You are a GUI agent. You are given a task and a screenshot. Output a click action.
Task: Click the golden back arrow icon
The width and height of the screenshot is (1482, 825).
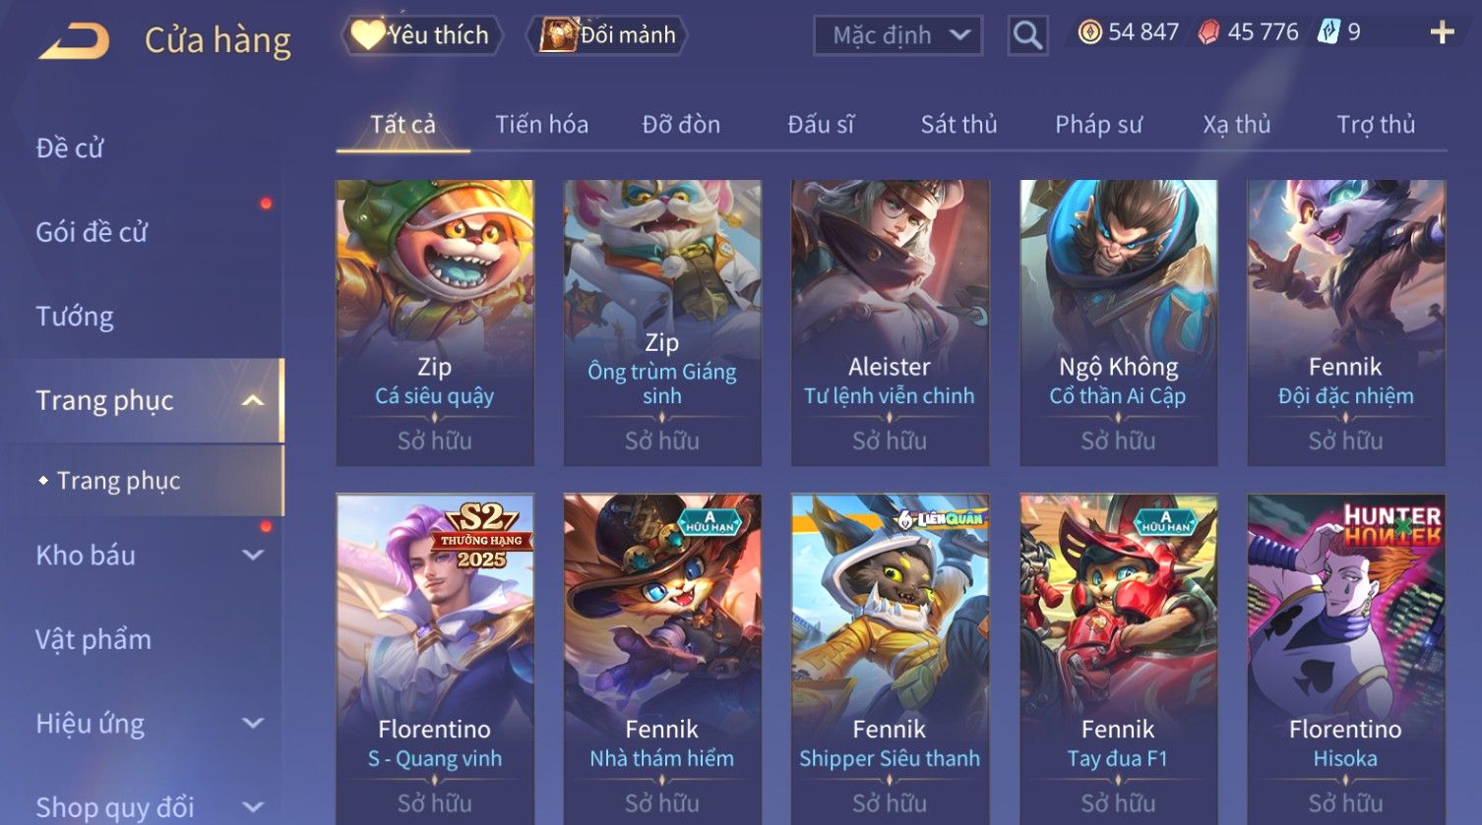[x=74, y=40]
